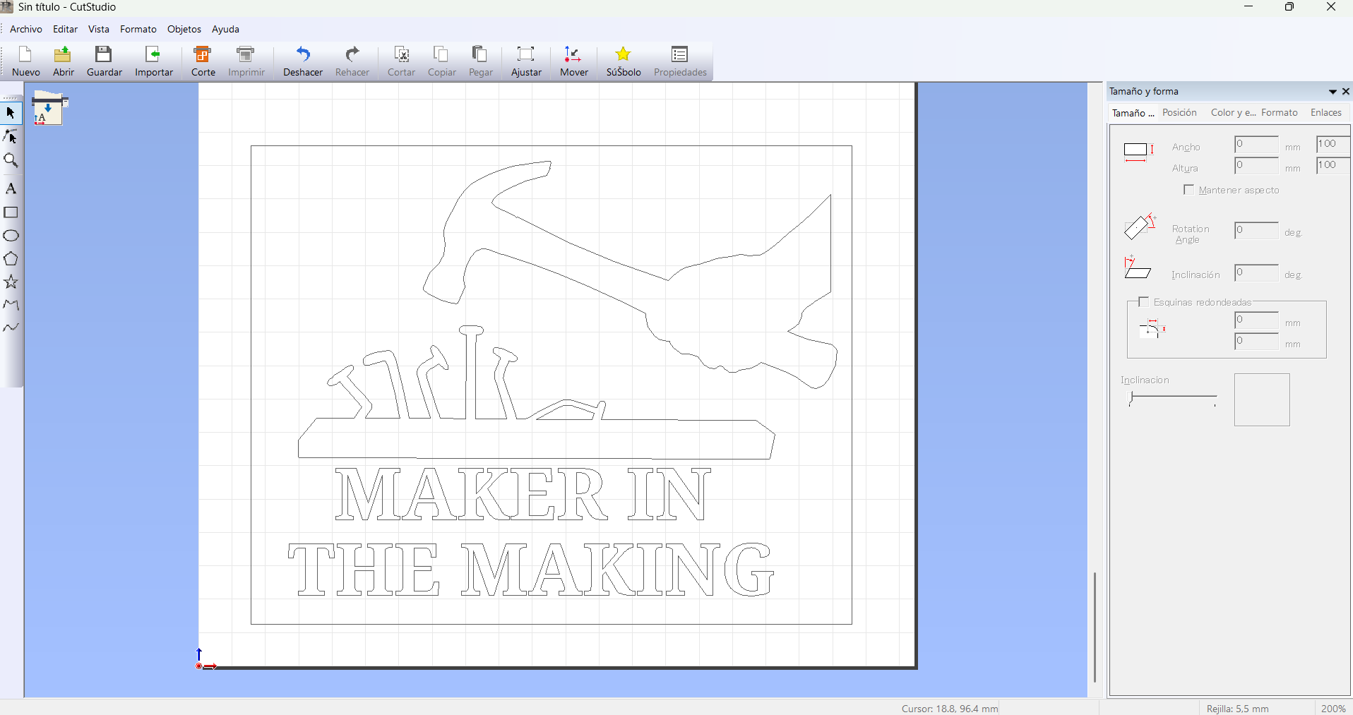This screenshot has height=715, width=1353.
Task: Toggle the Súsbolo star button
Action: [623, 61]
